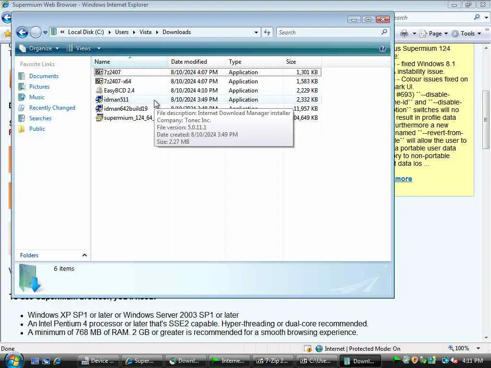The height and width of the screenshot is (368, 491).
Task: Open the Print dropdown arrow in IE
Action: point(414,34)
